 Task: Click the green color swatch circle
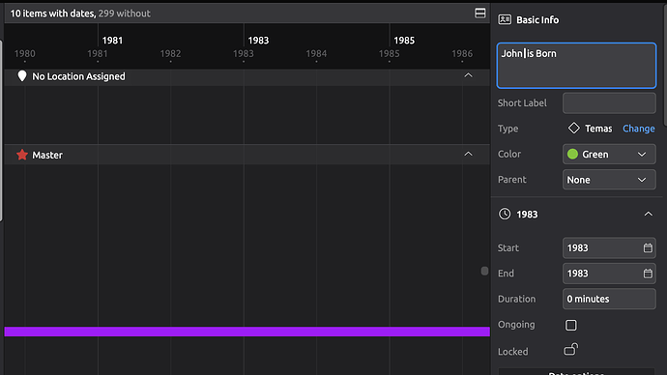572,154
